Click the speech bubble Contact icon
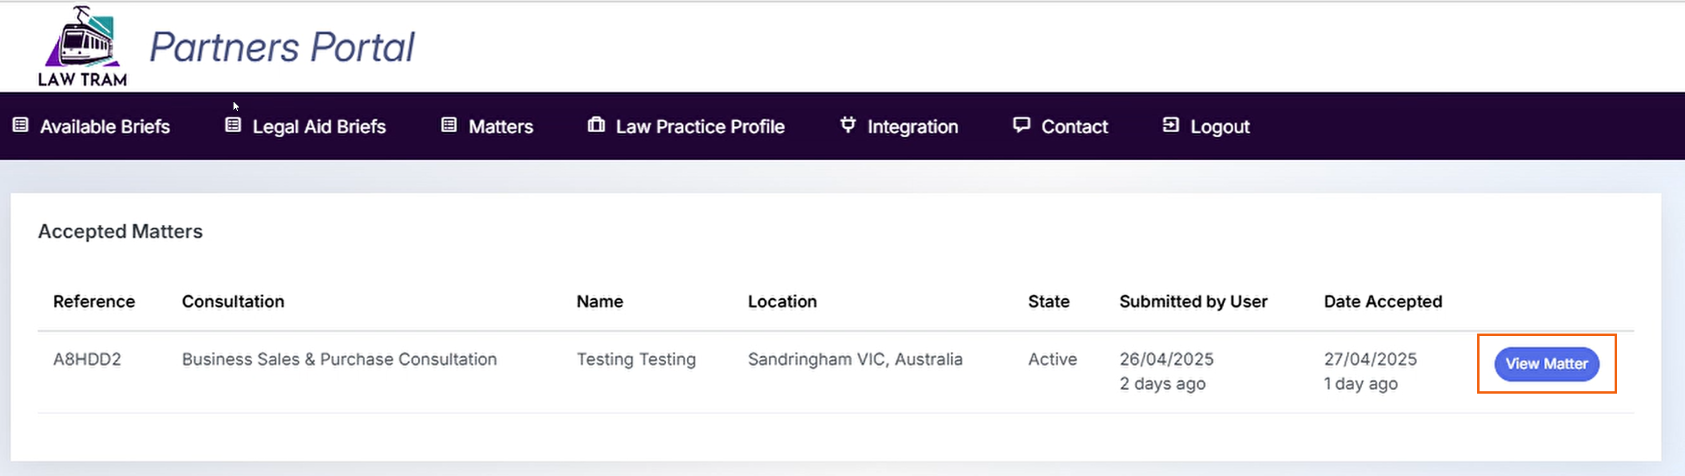 [x=1021, y=125]
